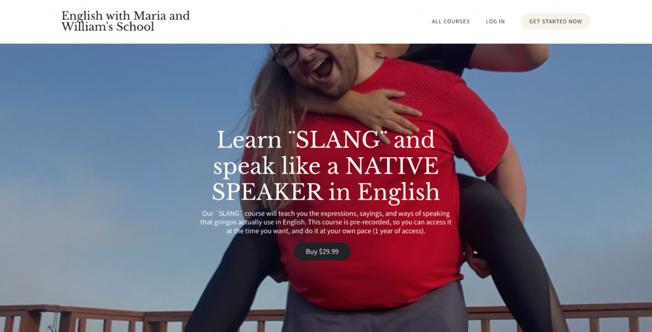Buy the course for $29.99
Screen dimensions: 652x332
322,251
